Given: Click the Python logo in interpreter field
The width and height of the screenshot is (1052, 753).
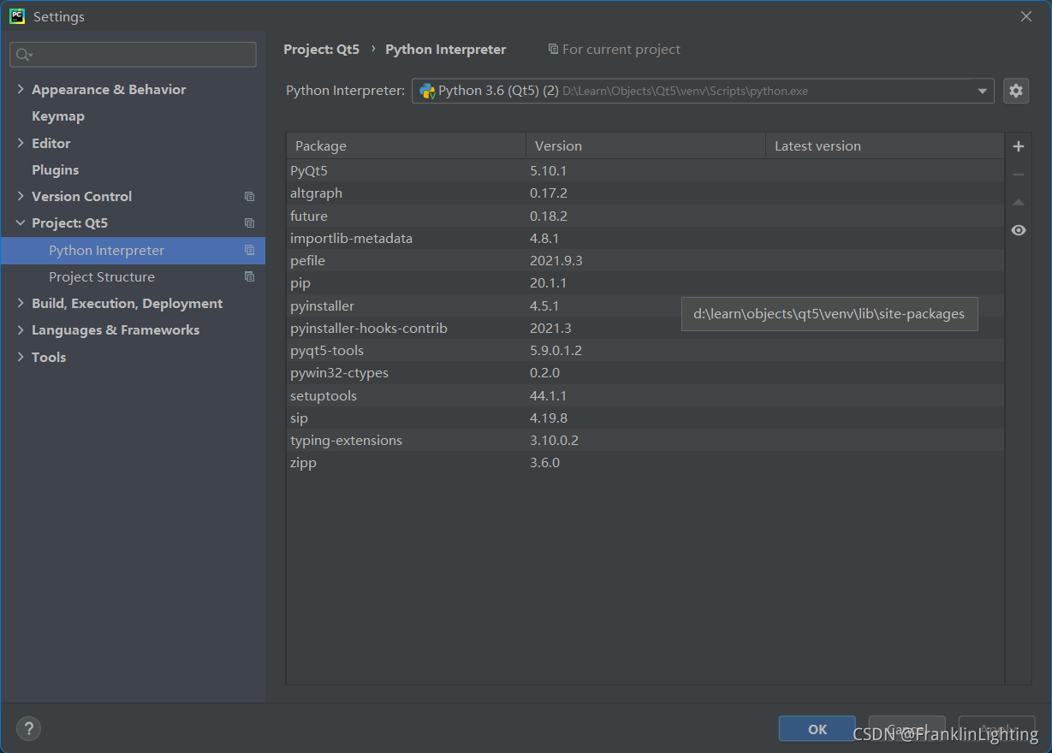Looking at the screenshot, I should click(427, 91).
